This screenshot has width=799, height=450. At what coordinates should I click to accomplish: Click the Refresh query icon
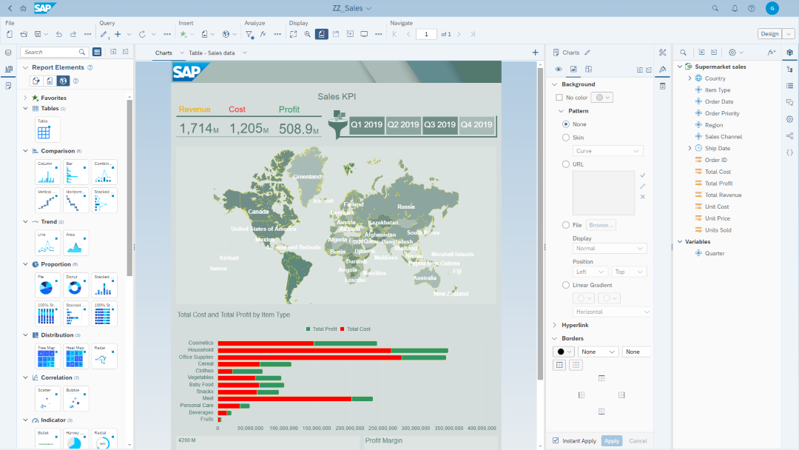pos(142,34)
